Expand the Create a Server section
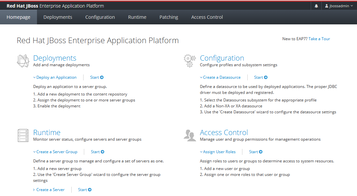Screen dimensions: 357x196 49,190
